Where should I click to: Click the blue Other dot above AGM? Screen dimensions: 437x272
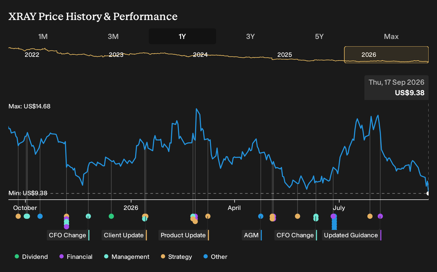[x=261, y=216]
